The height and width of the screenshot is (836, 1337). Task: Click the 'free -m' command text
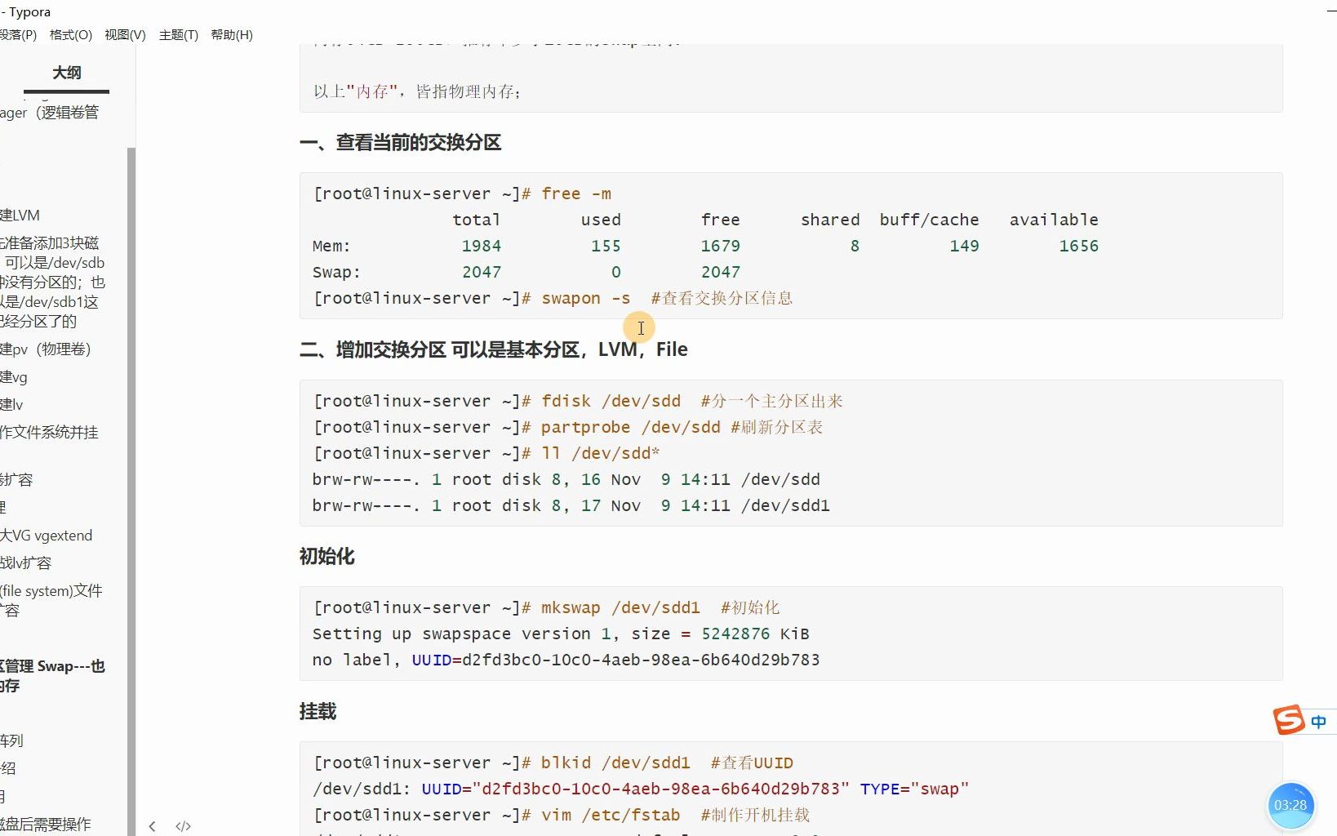(x=576, y=193)
